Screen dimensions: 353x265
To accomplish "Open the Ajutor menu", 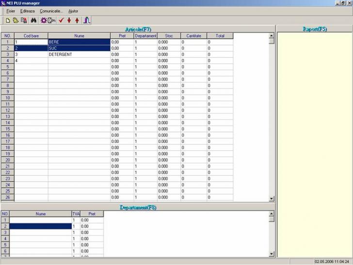I will tap(73, 11).
